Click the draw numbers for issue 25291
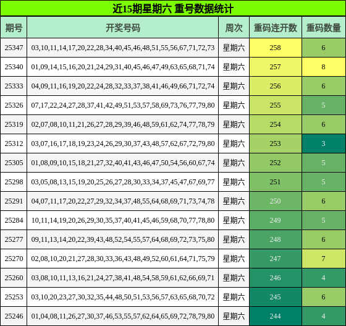Viewport: 346px width, 326px height. 123,201
